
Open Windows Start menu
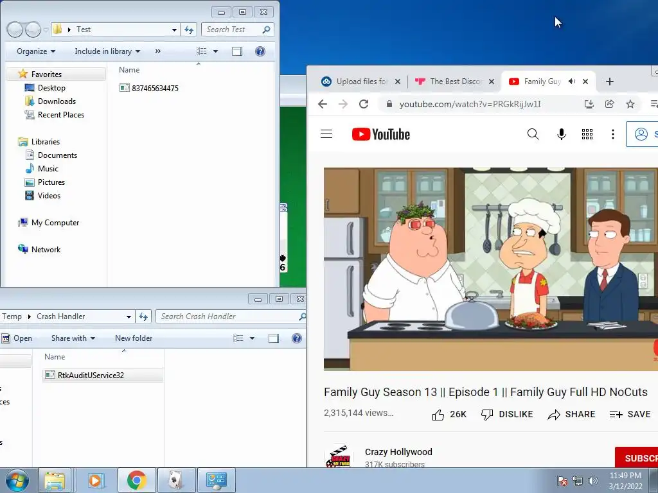pos(17,480)
